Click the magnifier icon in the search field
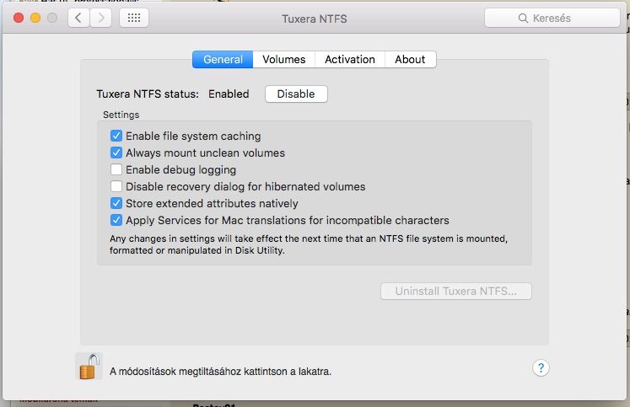630x407 pixels. pos(523,19)
